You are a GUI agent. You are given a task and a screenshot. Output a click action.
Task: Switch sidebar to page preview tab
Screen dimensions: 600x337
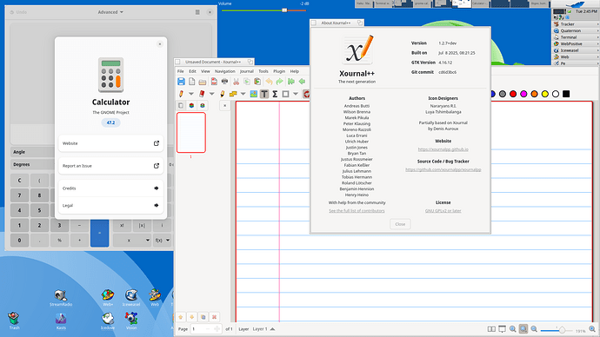181,105
